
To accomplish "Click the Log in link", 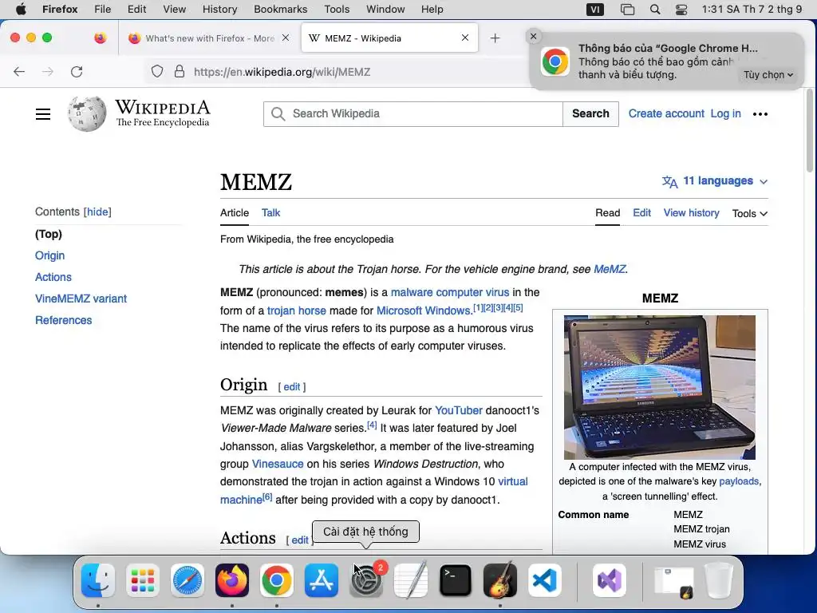I will tap(726, 113).
